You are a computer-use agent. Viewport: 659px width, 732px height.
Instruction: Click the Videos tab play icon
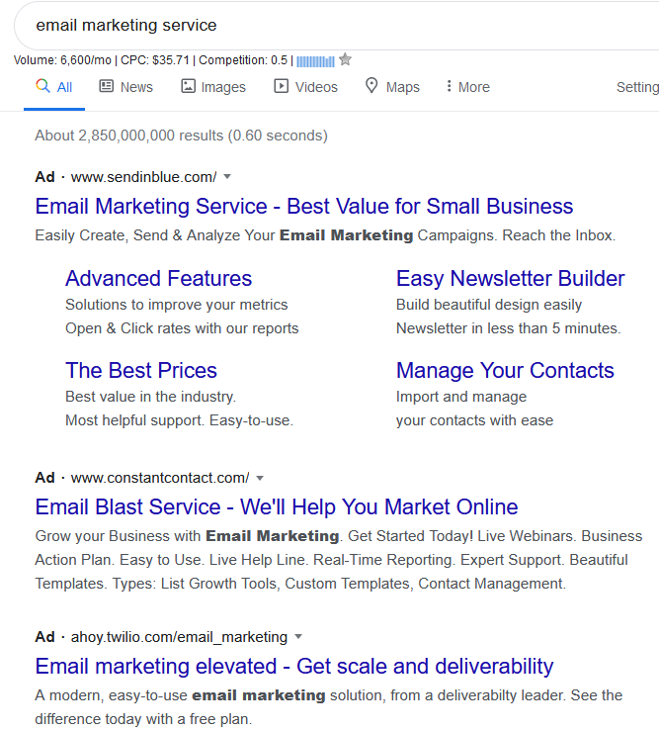point(282,86)
